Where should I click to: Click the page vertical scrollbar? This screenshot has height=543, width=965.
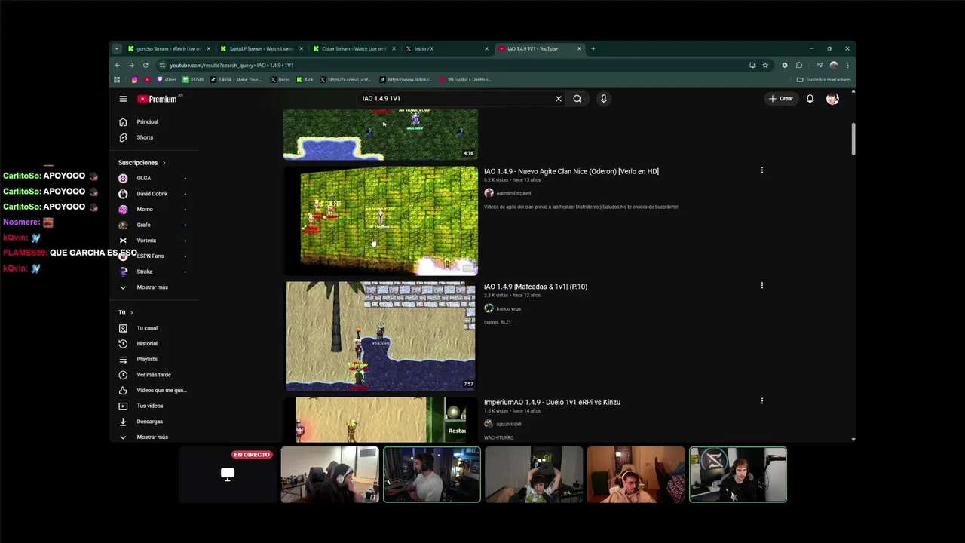(x=853, y=140)
